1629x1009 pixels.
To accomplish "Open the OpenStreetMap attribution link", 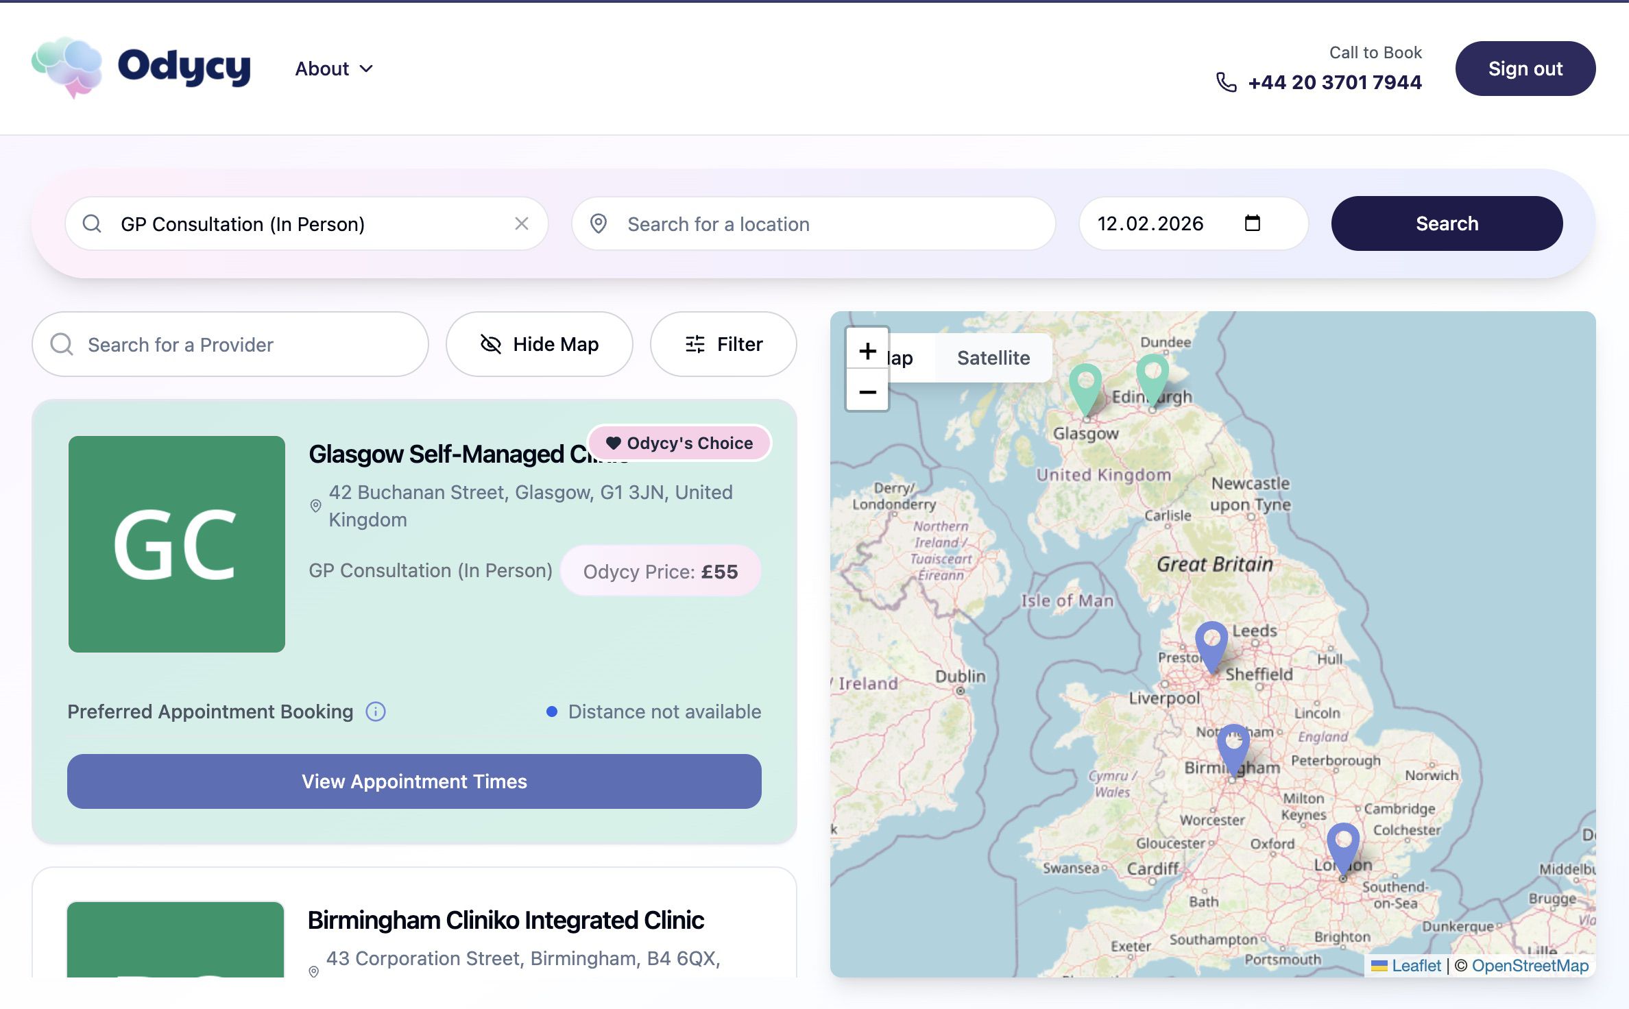I will coord(1530,965).
